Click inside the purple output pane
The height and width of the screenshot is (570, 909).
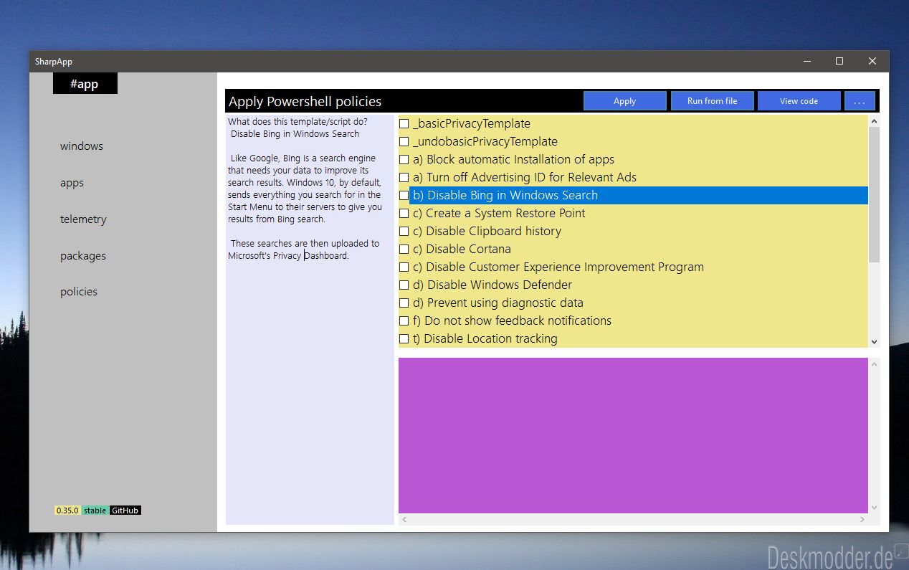pyautogui.click(x=633, y=435)
